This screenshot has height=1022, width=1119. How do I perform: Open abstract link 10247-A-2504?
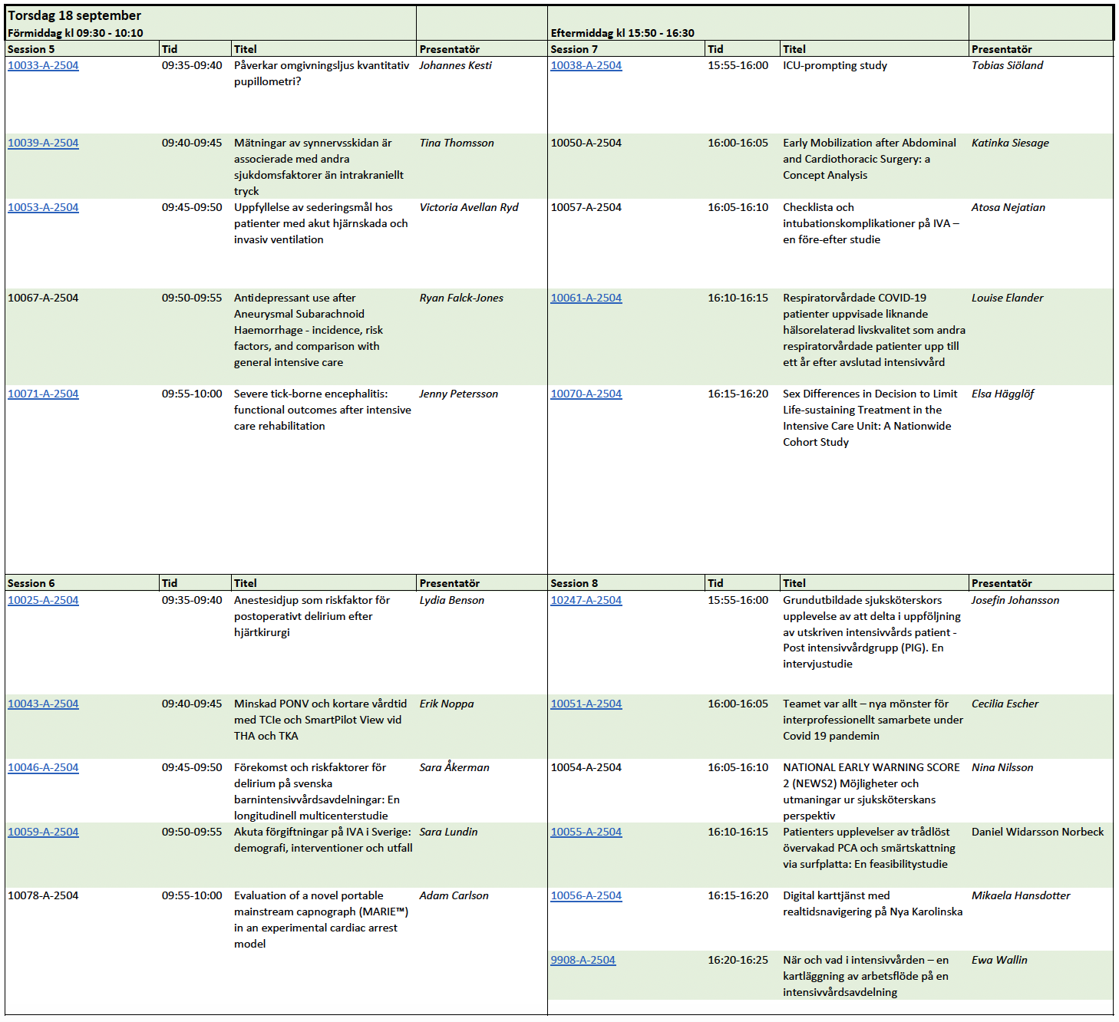(586, 600)
